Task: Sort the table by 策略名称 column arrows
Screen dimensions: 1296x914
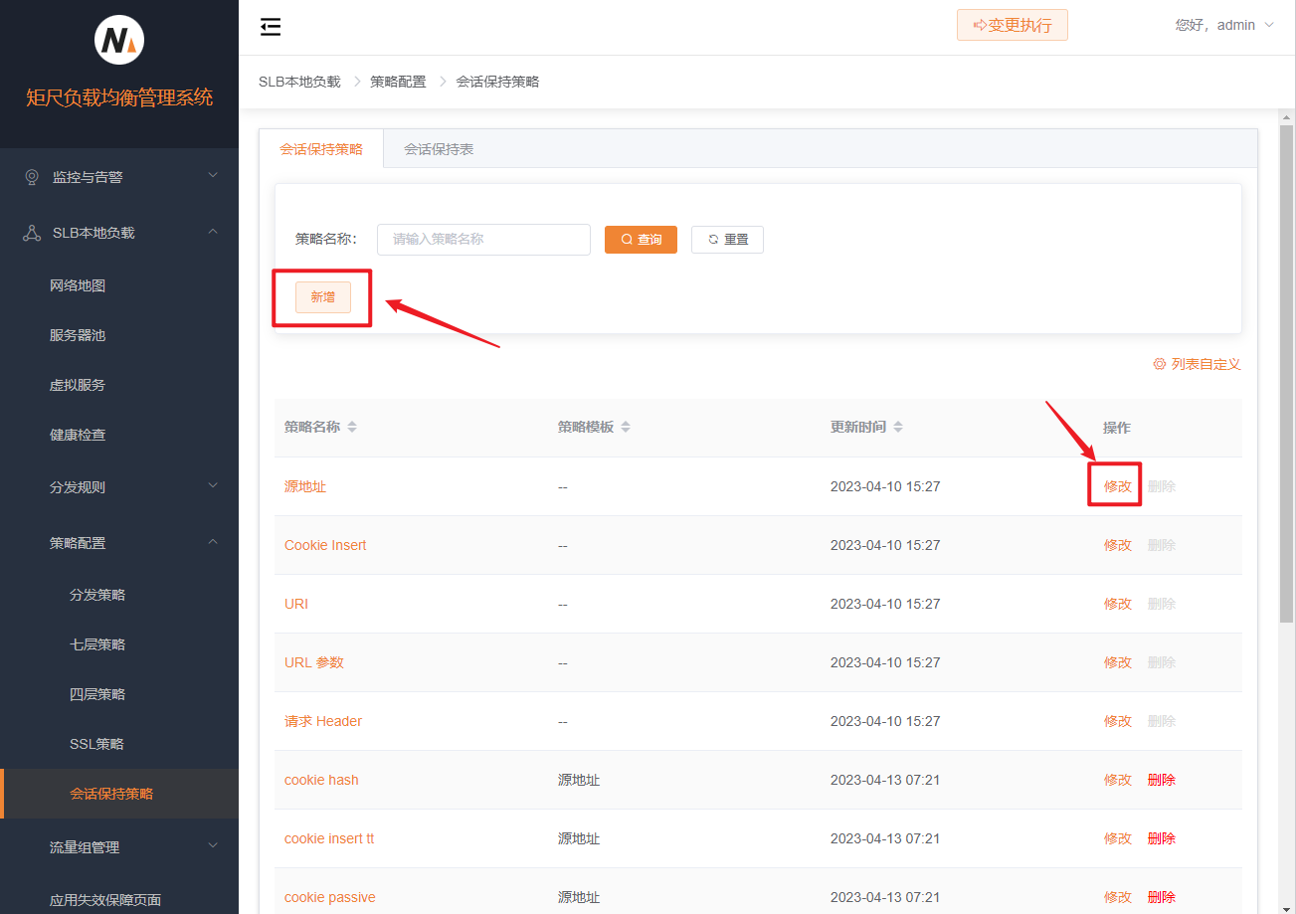Action: pos(352,427)
